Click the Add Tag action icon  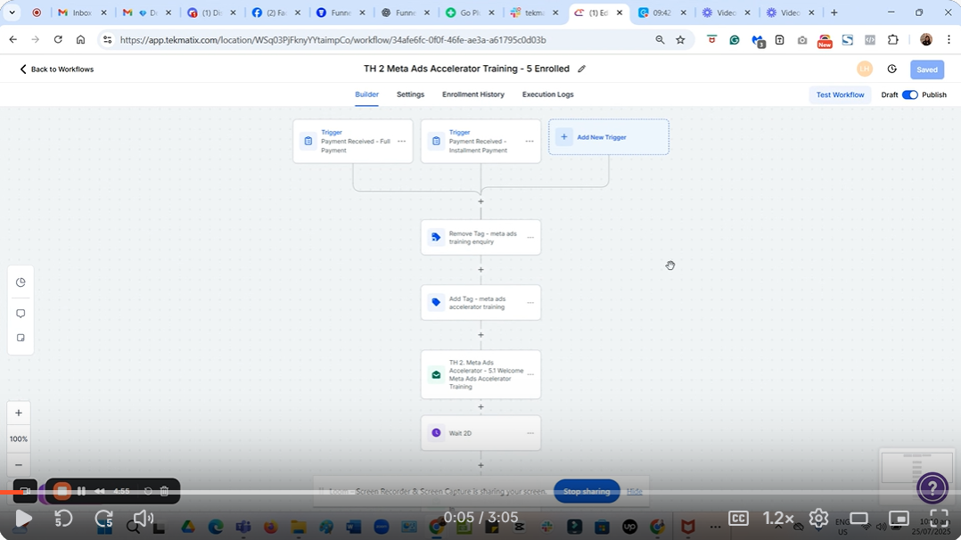click(436, 302)
